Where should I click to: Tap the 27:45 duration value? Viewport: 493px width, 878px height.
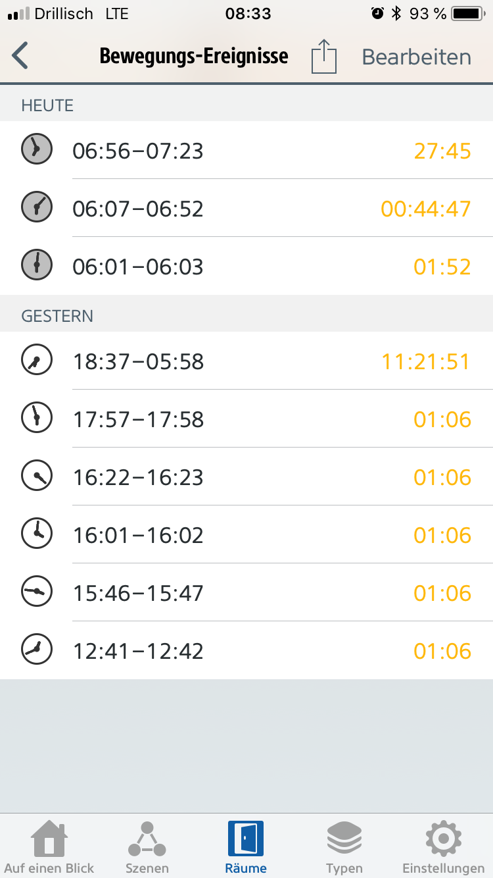(x=442, y=151)
